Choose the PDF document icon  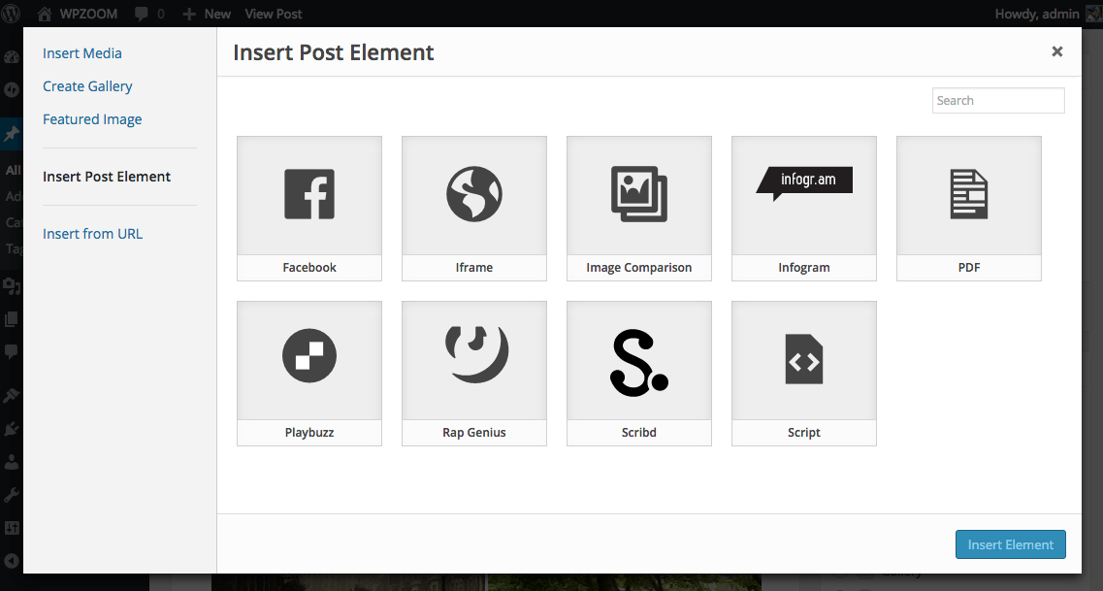969,194
